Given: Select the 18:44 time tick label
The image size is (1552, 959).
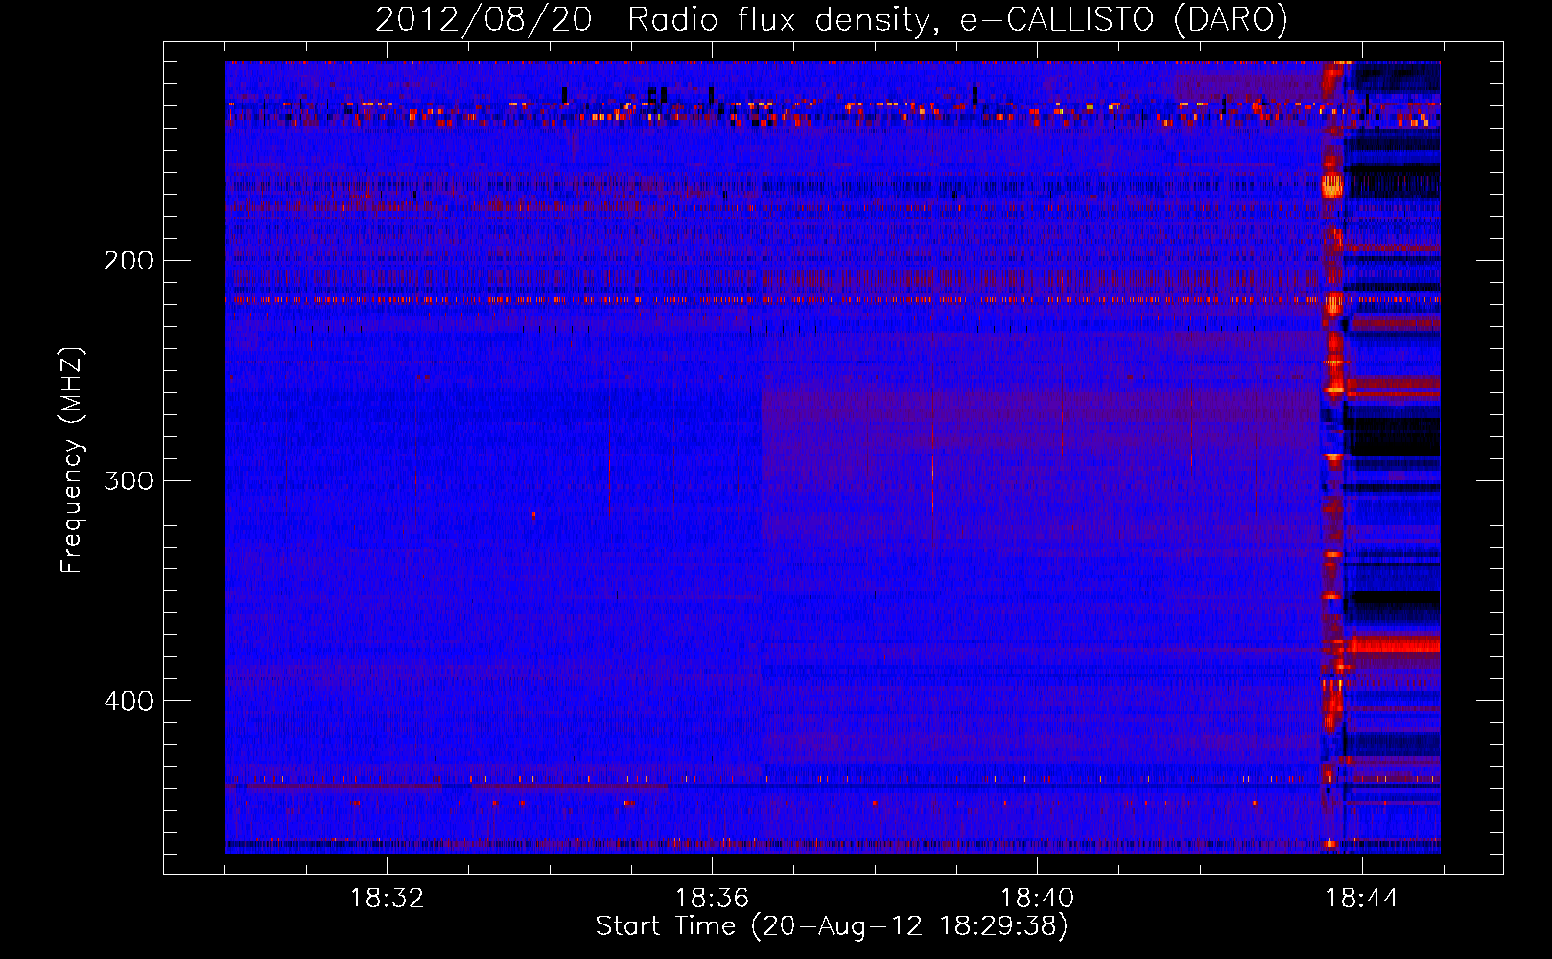Looking at the screenshot, I should [1362, 899].
